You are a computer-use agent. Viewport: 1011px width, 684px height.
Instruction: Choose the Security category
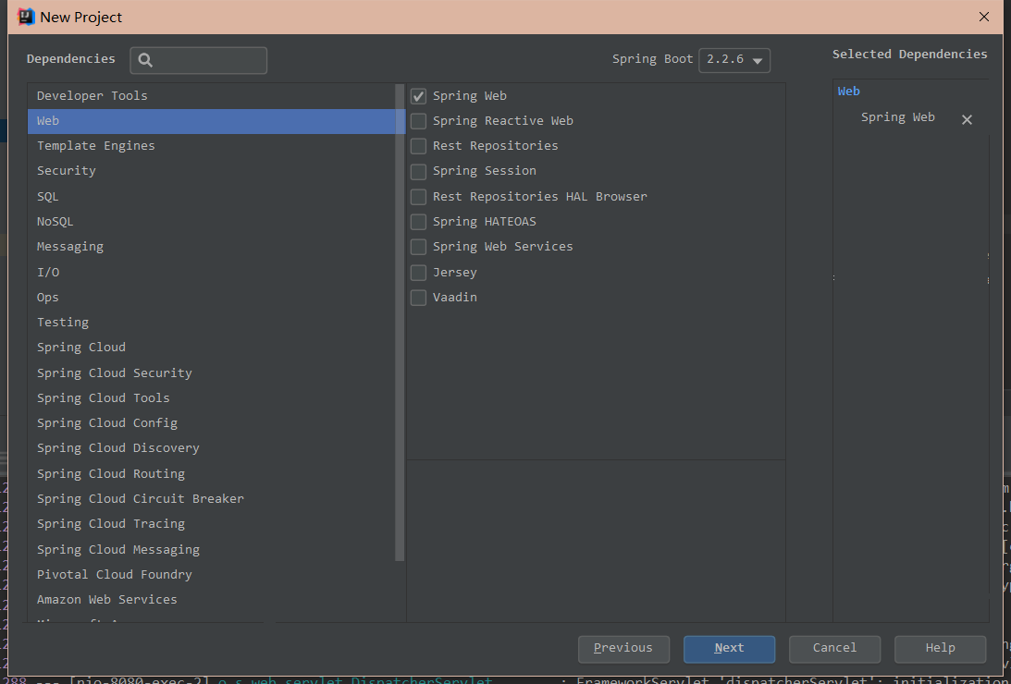point(212,171)
